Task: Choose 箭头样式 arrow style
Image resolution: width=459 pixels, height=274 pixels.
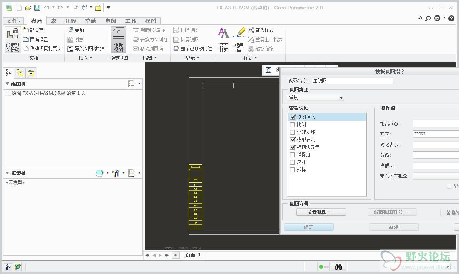Action: pos(261,30)
